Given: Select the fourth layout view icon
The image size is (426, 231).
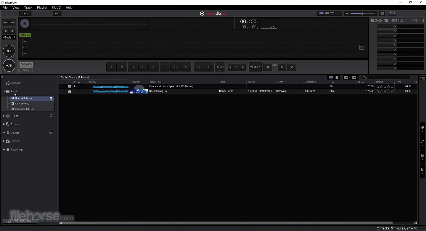Looking at the screenshot, I should click(x=337, y=14).
